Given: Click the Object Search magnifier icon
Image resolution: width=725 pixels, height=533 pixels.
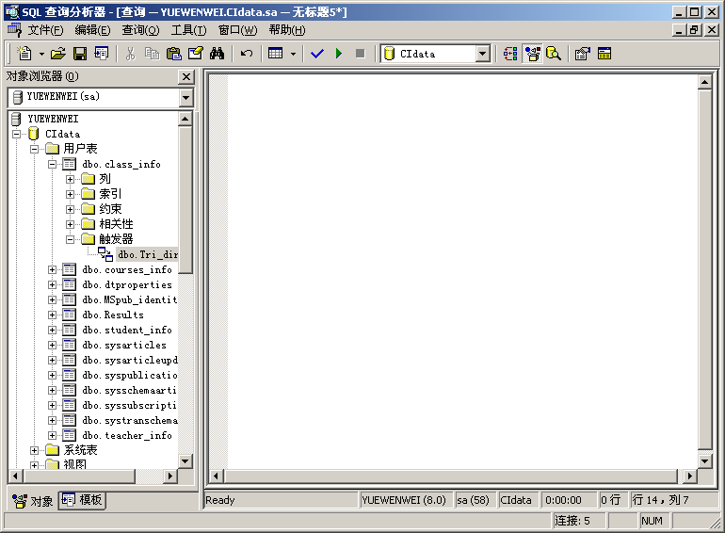Looking at the screenshot, I should pyautogui.click(x=554, y=54).
